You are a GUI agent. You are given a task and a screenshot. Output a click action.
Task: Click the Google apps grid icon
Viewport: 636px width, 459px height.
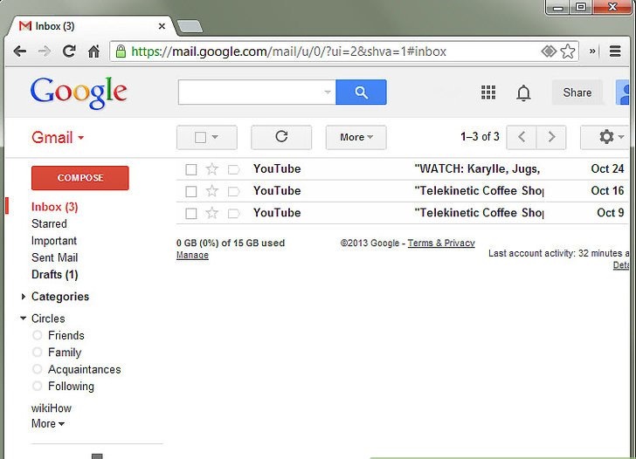488,92
